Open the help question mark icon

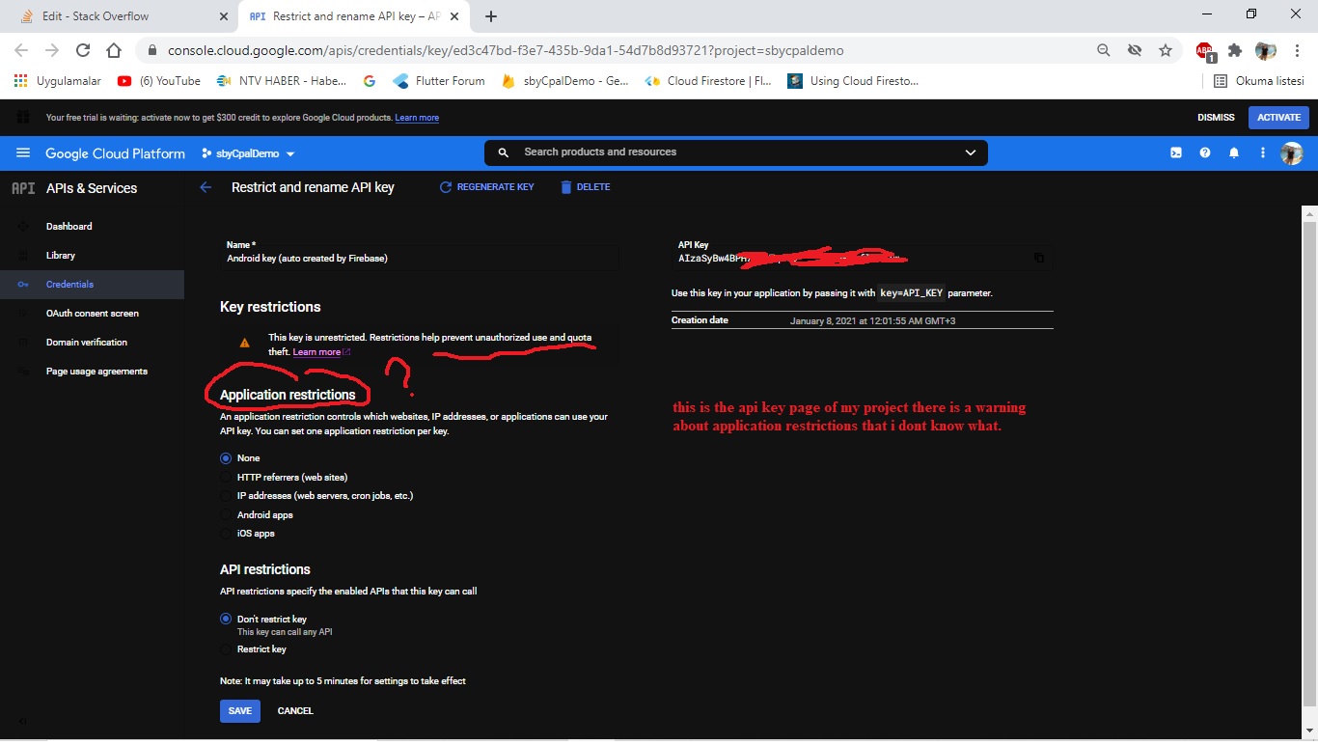(1205, 152)
